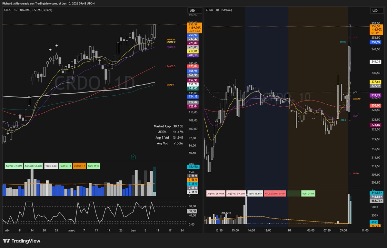This screenshot has height=248, width=387.
Task: Click the 230,00 red price tag
Action: pos(375,105)
